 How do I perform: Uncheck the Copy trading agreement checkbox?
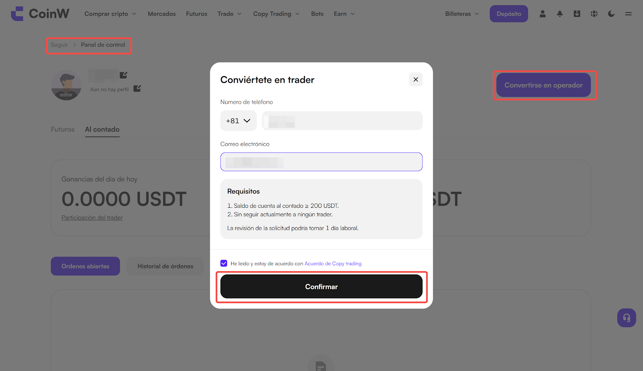pos(224,263)
